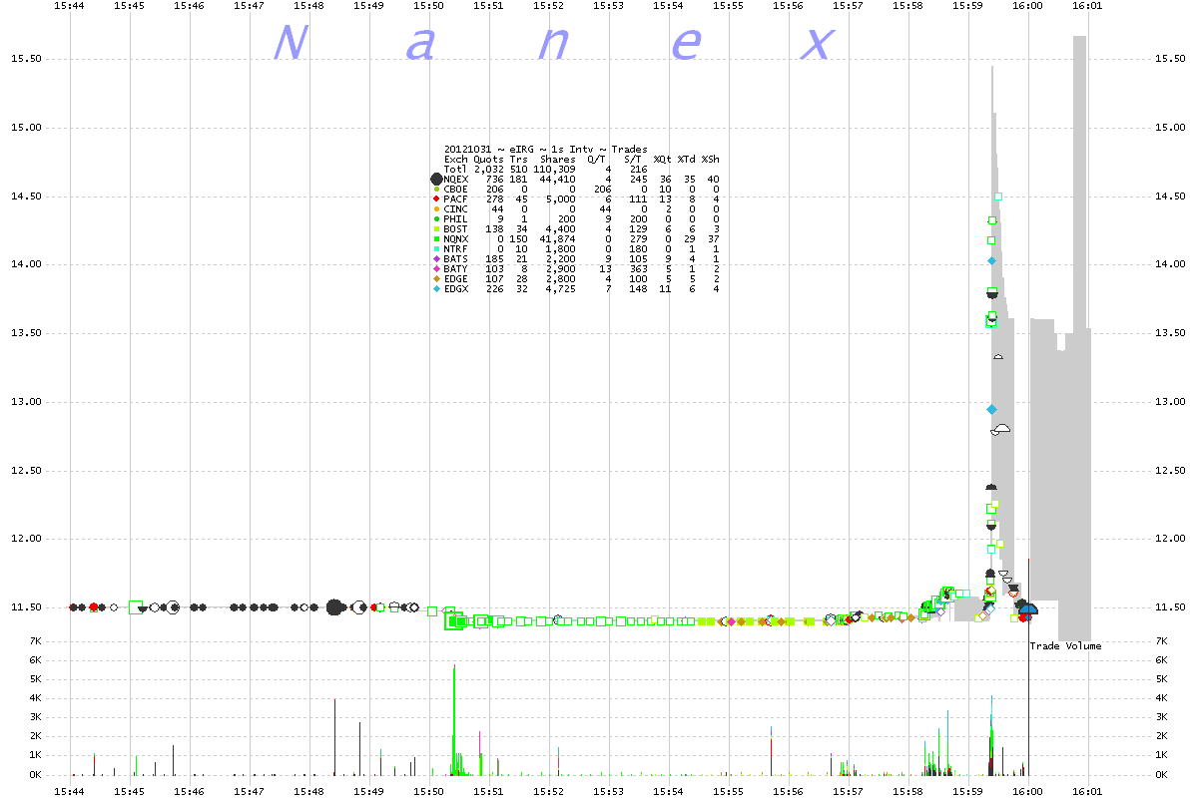Click the total quotes value 2,032
The height and width of the screenshot is (798, 1198).
[x=488, y=170]
